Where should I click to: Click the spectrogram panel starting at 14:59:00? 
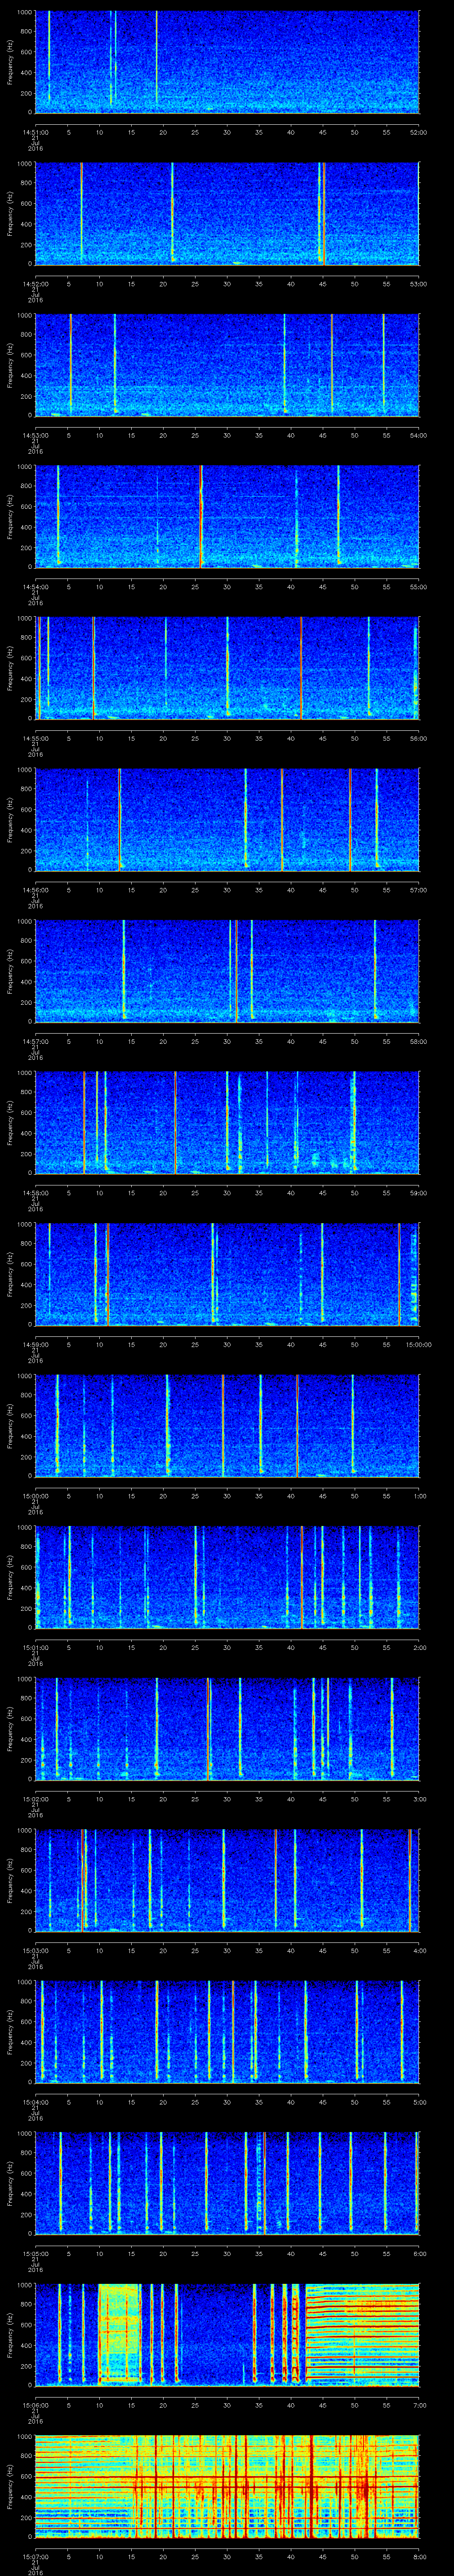[227, 1274]
